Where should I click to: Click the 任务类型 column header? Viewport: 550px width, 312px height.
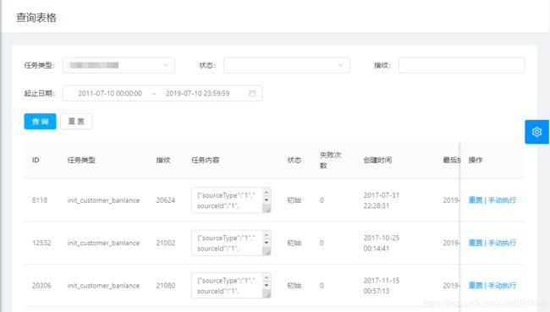[81, 160]
